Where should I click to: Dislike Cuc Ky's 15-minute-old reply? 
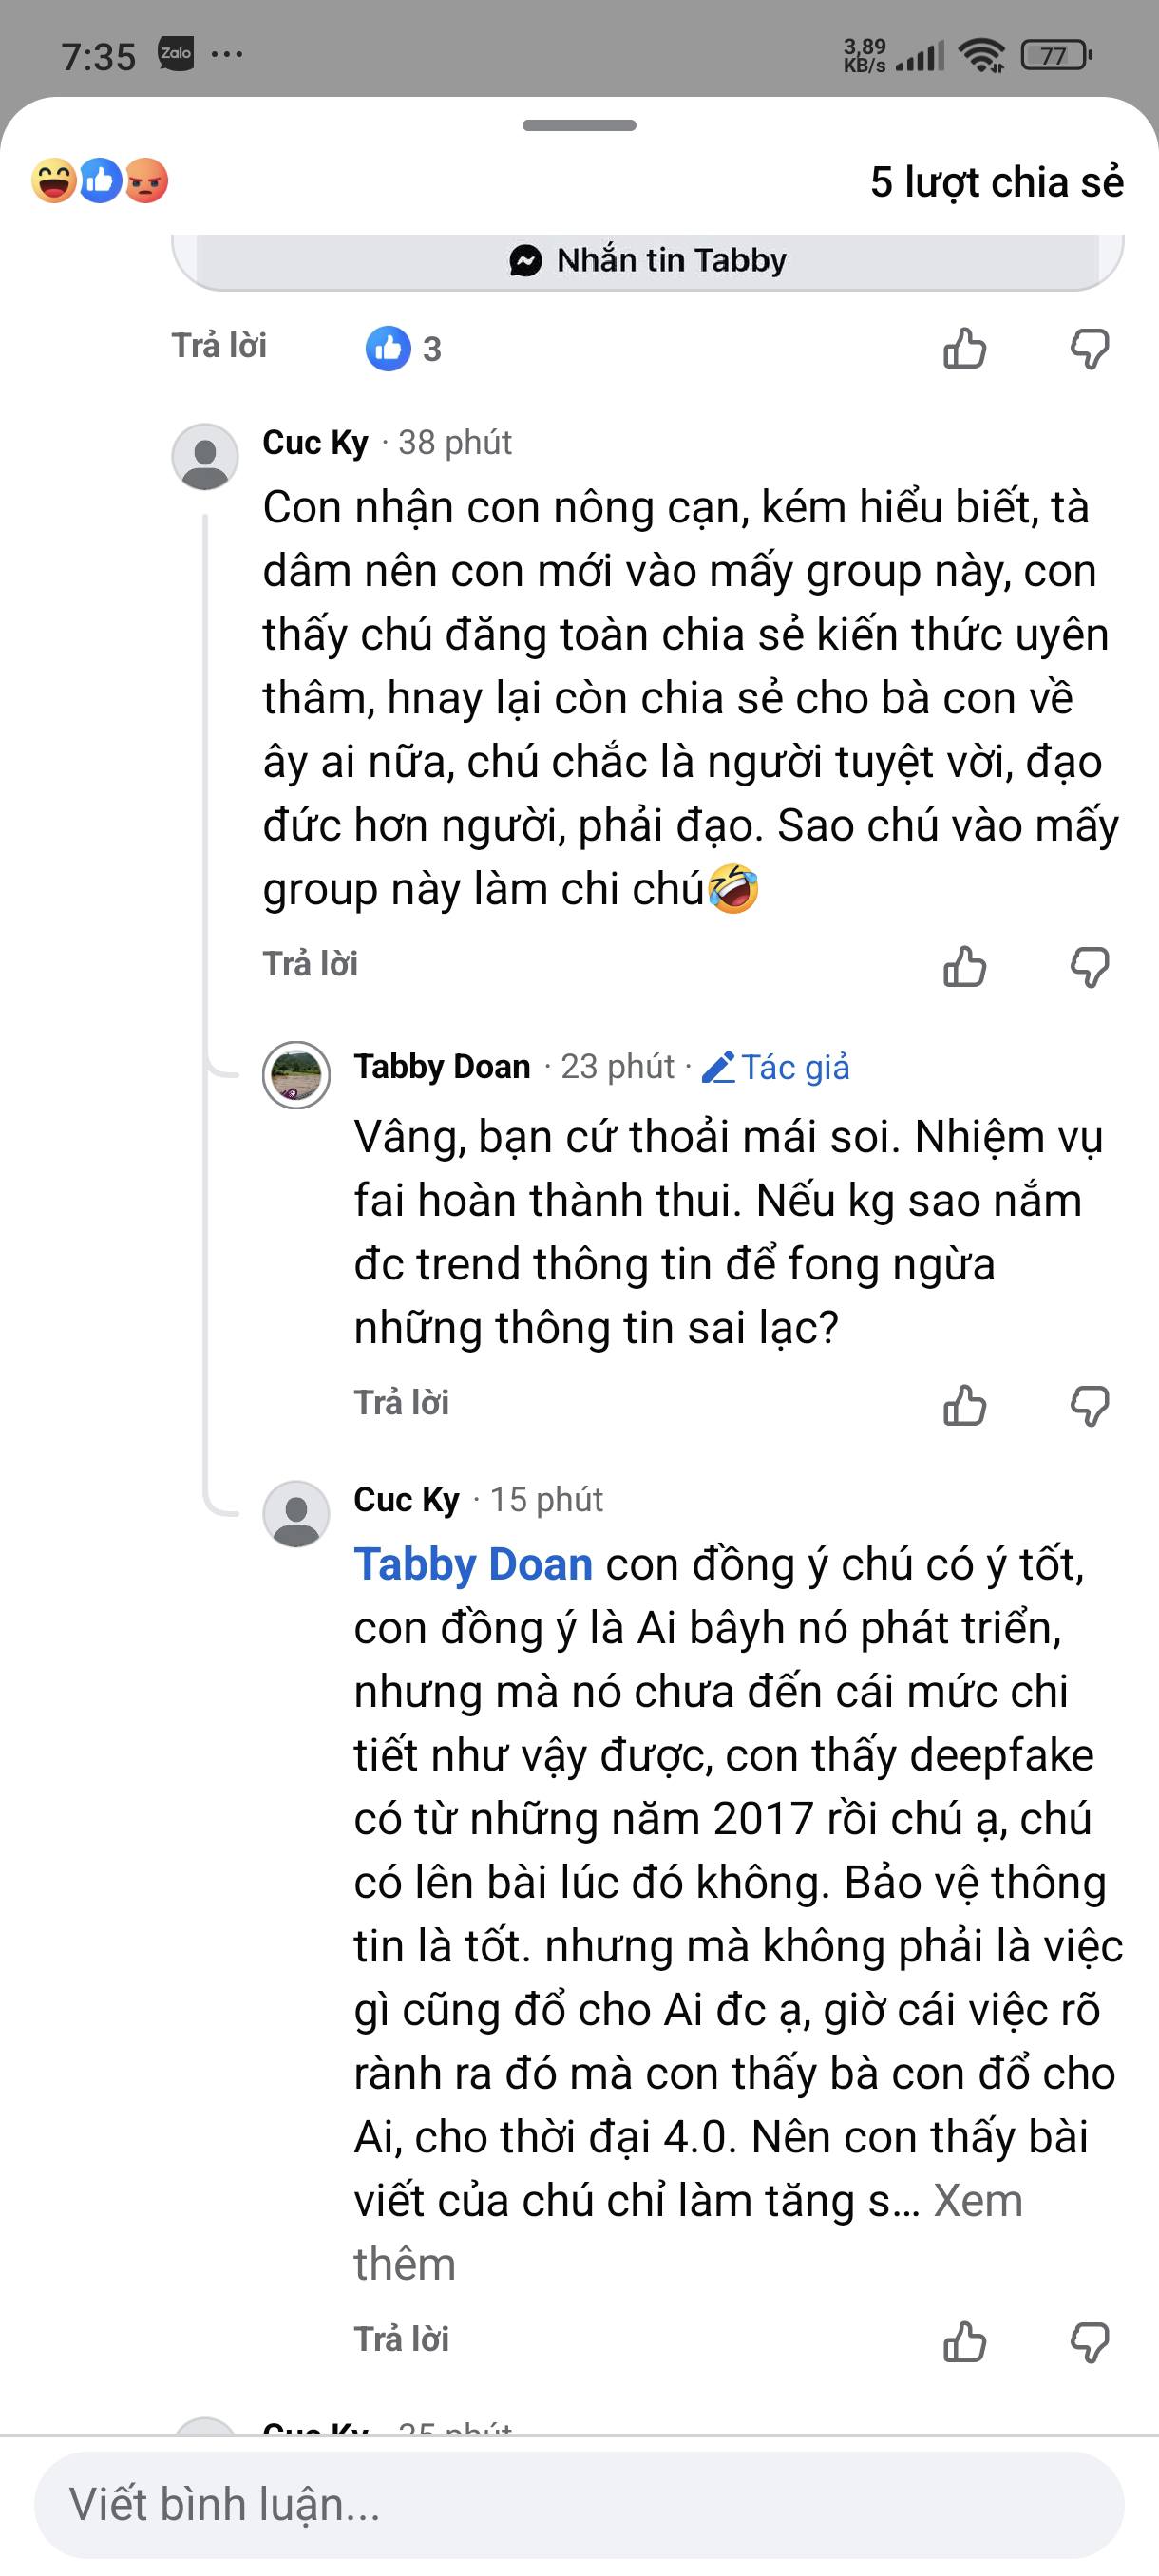coord(1089,2342)
